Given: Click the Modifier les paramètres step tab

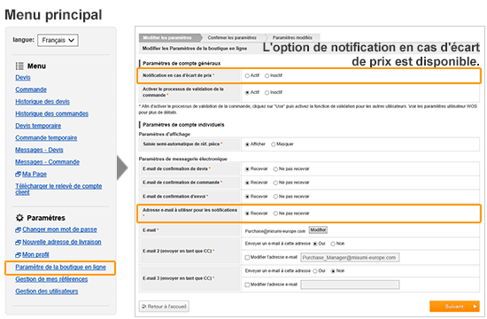Looking at the screenshot, I should (x=167, y=37).
